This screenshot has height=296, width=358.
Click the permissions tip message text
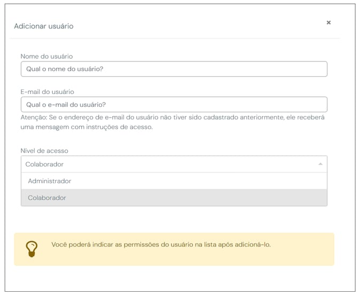coord(161,245)
